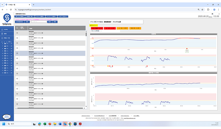Open the 作業者一覧へ navigation tab
This screenshot has width=221, height=129.
click(30, 16)
